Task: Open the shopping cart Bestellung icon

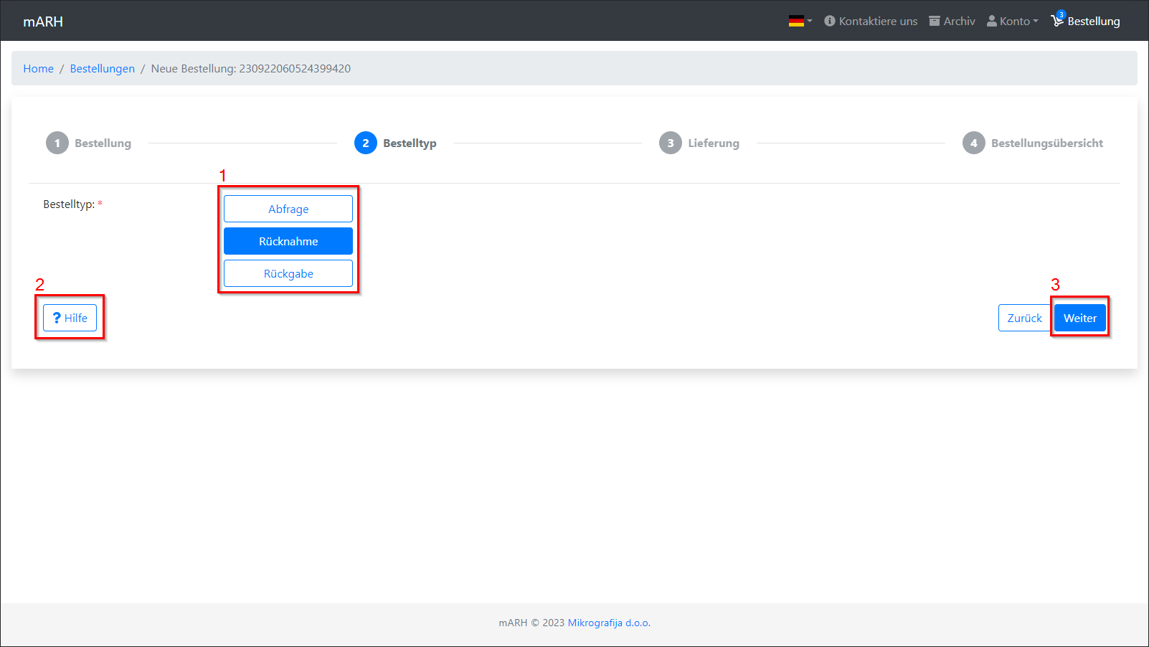Action: click(x=1057, y=21)
